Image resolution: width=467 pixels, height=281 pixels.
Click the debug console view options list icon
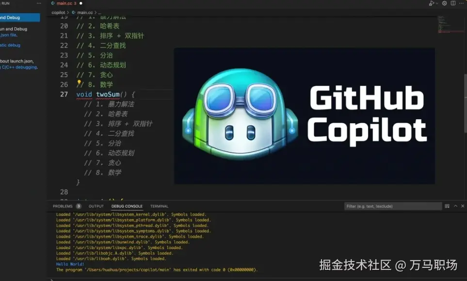pyautogui.click(x=447, y=206)
